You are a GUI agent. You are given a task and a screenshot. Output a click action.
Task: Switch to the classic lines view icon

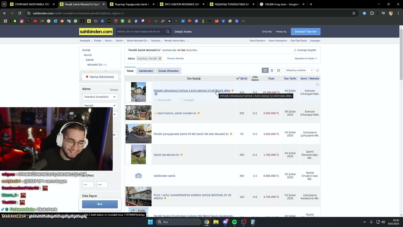272,70
